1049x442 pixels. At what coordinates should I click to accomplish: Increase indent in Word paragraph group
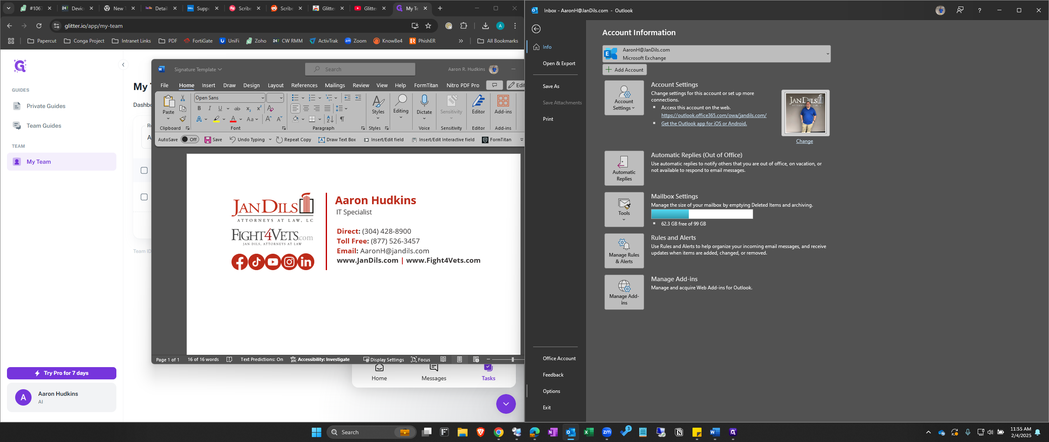coord(358,98)
